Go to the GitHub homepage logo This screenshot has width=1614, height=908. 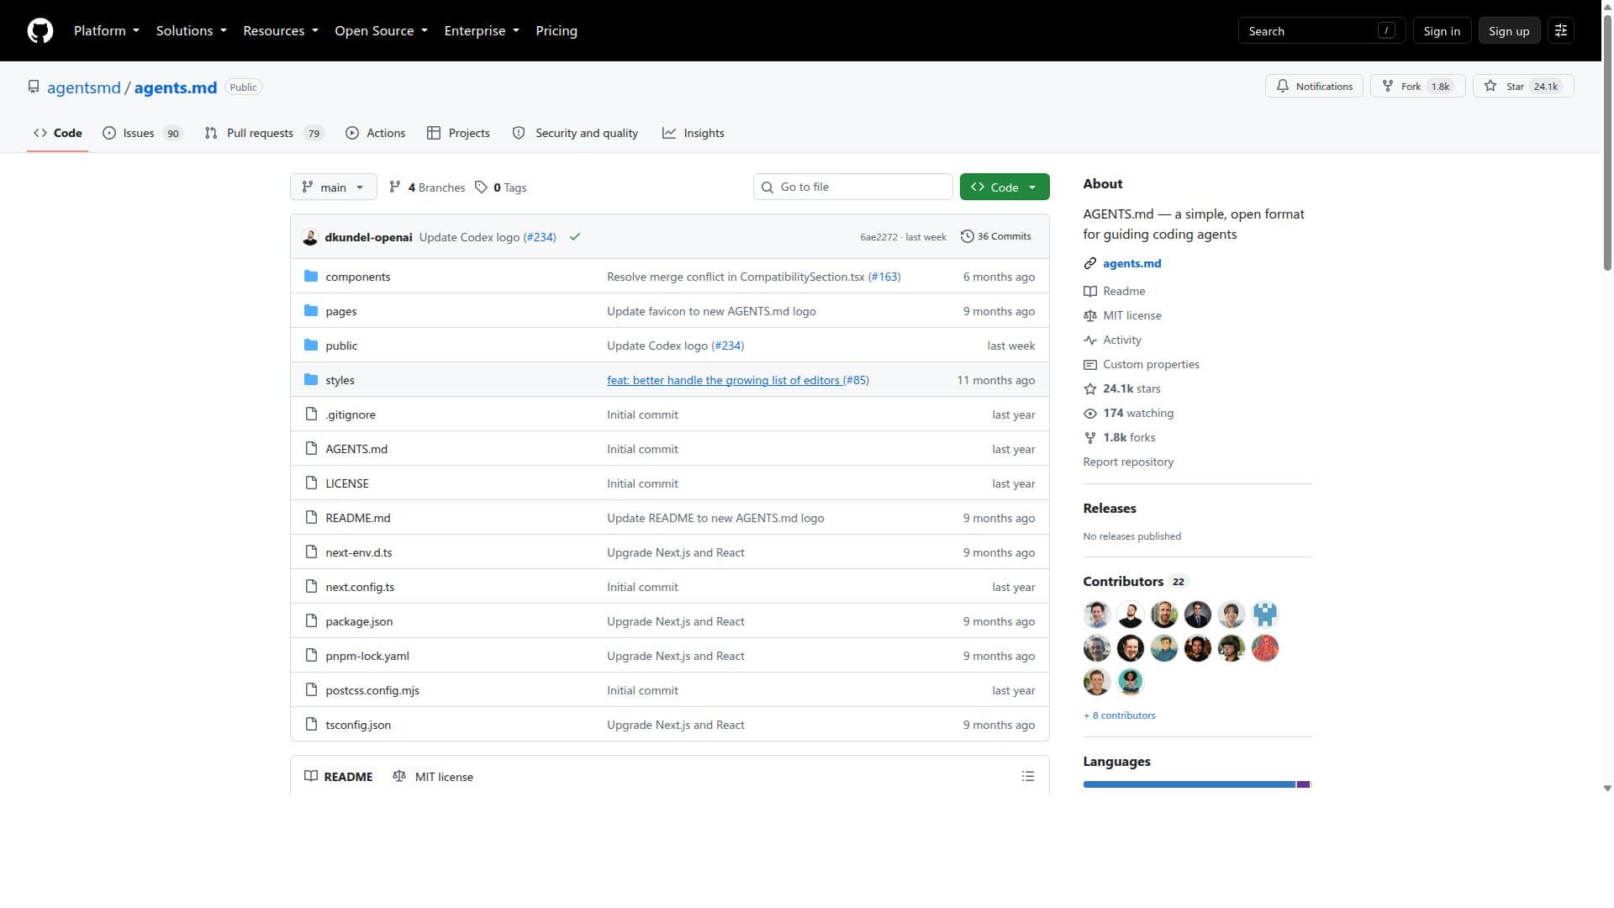(x=40, y=31)
